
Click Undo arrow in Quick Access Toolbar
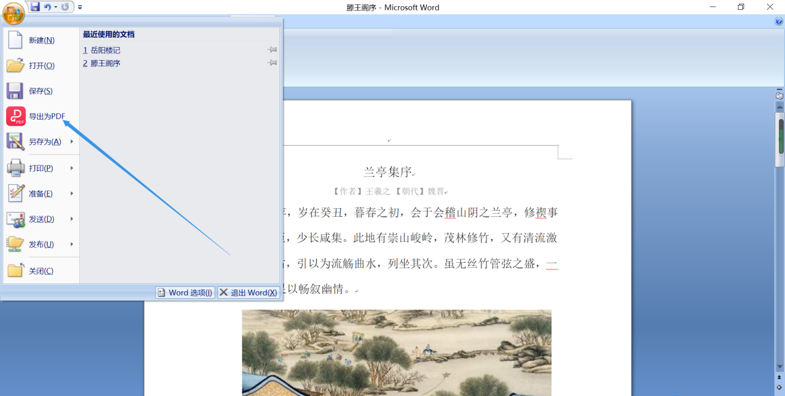pyautogui.click(x=48, y=7)
